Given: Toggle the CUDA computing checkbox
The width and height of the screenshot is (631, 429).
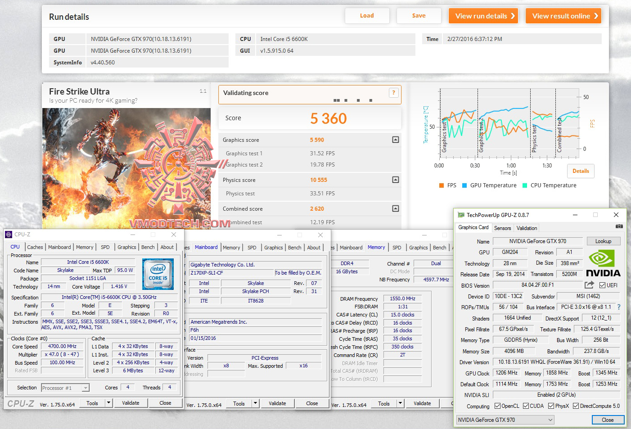Looking at the screenshot, I should tap(526, 406).
